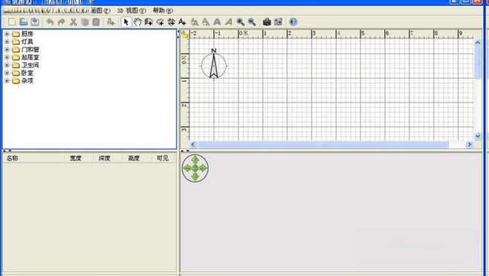Open a home file via folder icon

[x=23, y=22]
